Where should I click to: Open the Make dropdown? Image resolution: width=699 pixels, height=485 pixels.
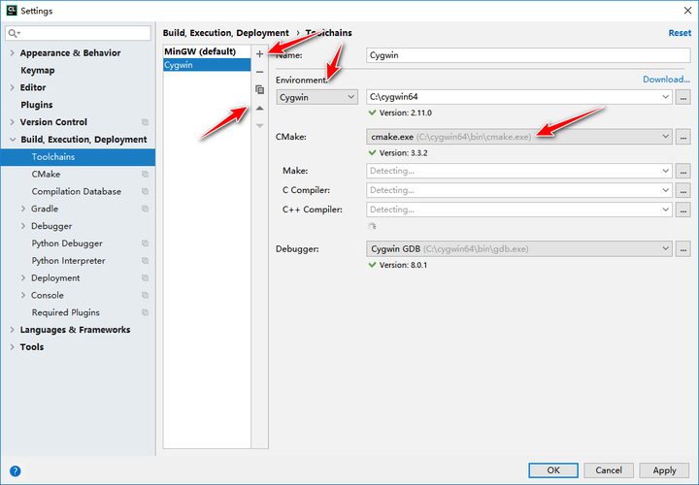665,171
